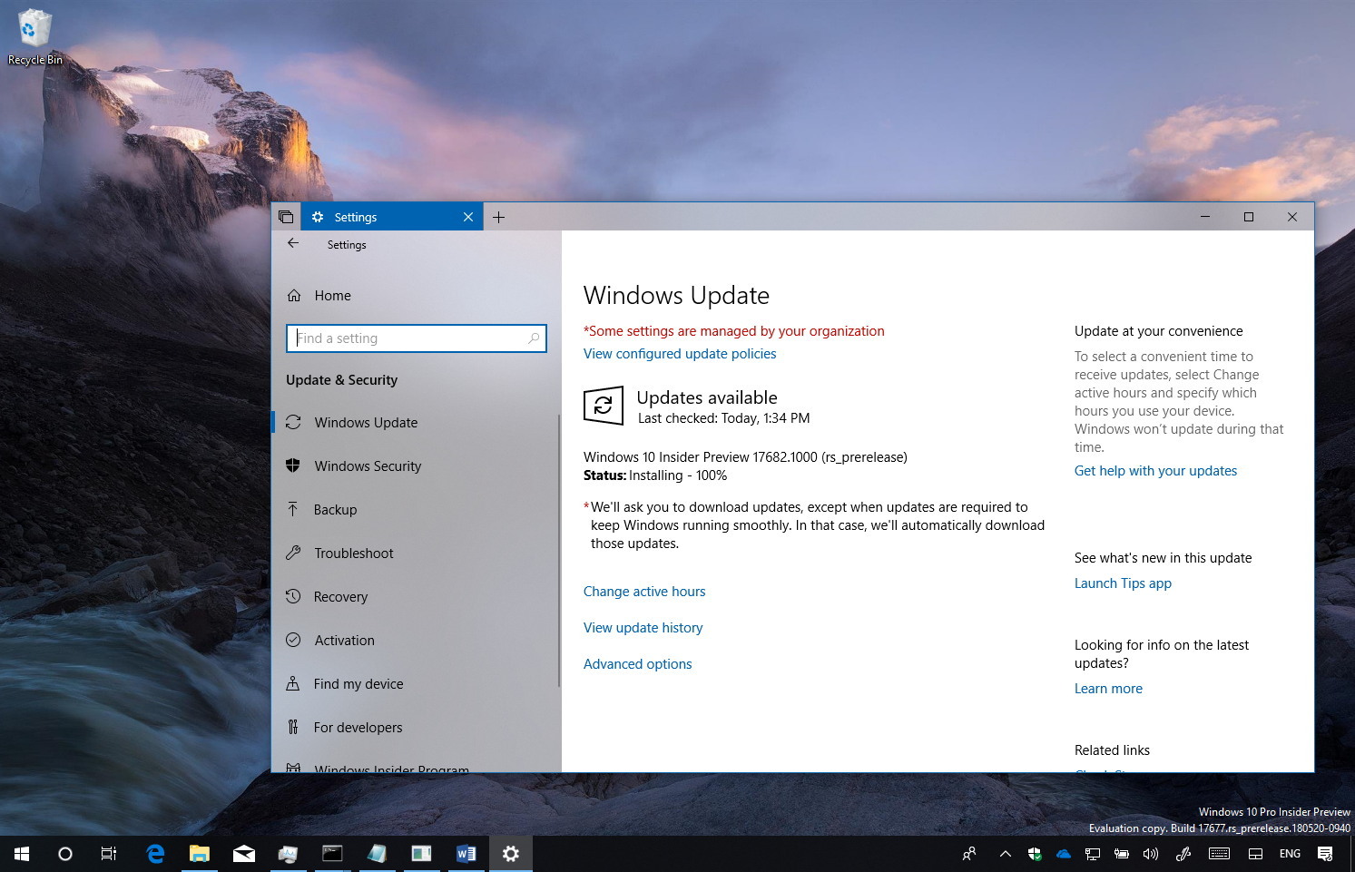Open the Action Center notifications icon
This screenshot has height=872, width=1355.
(1325, 854)
